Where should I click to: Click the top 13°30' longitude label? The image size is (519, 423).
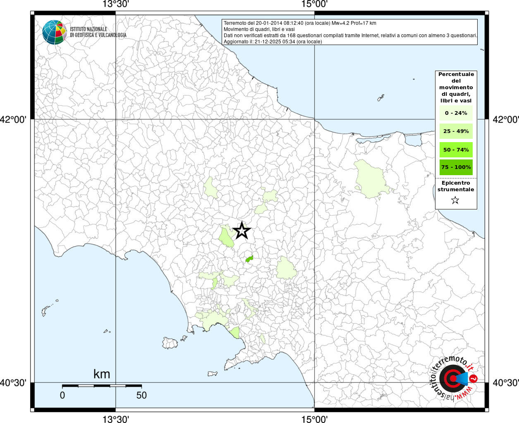[116, 5]
